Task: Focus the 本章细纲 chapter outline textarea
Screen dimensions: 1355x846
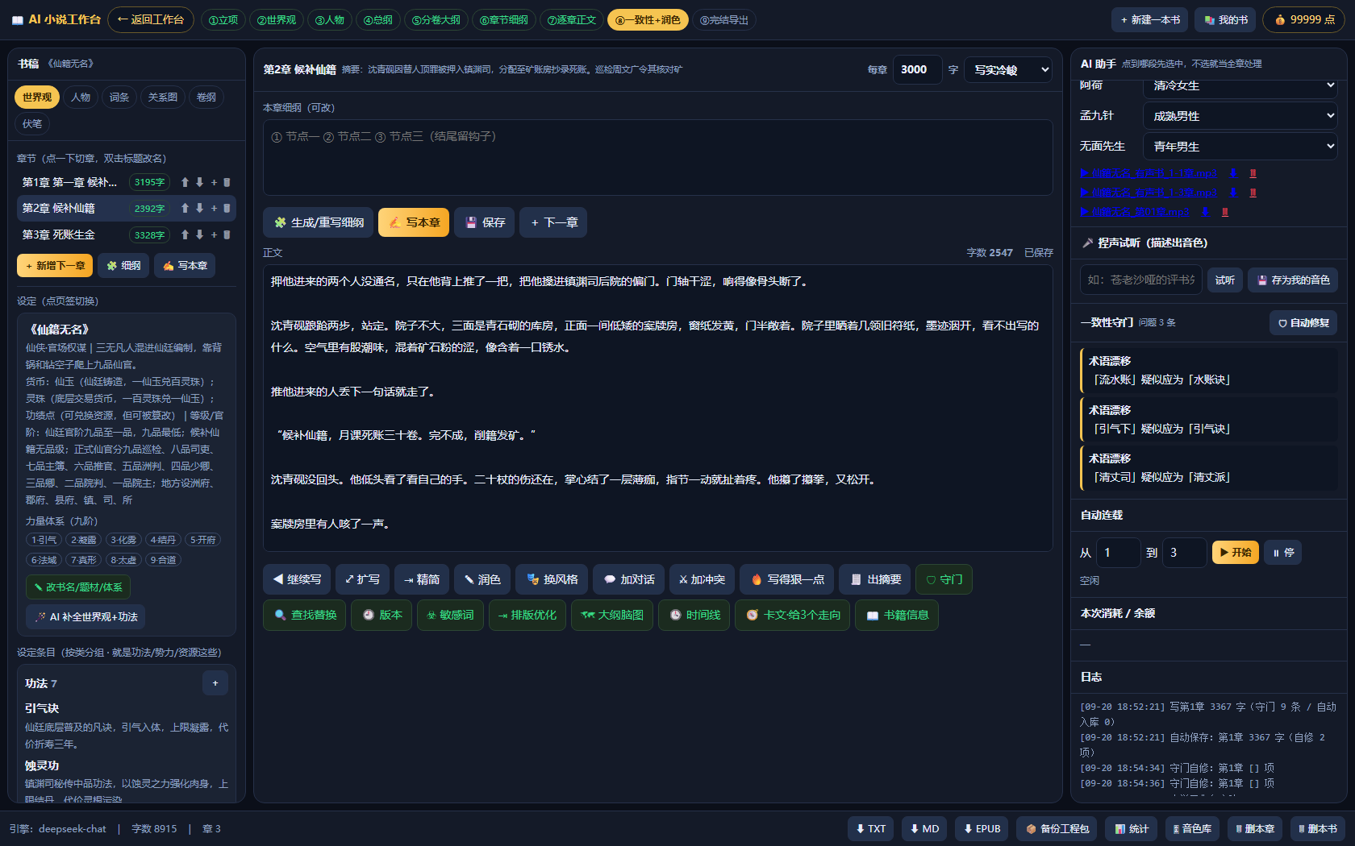Action: pyautogui.click(x=657, y=157)
